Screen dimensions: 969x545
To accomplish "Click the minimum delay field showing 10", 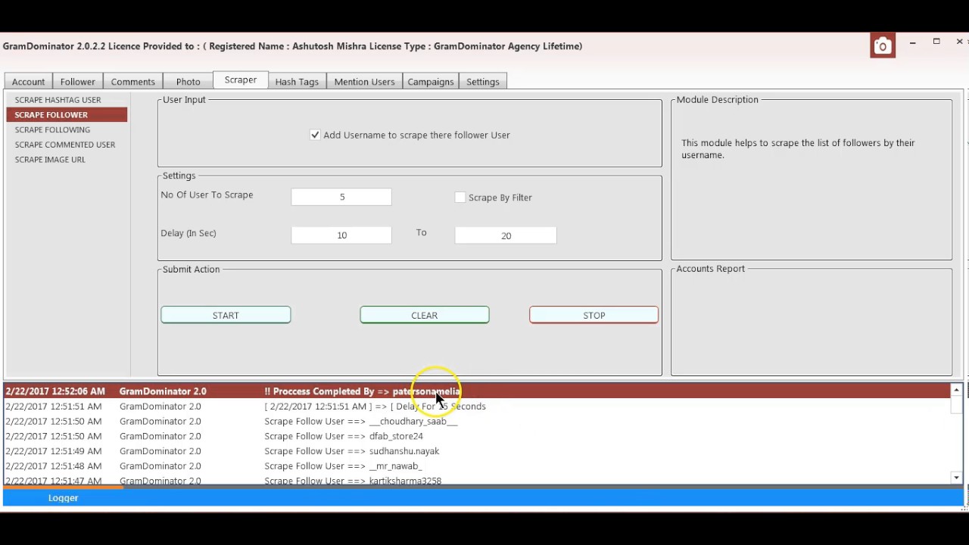I will pyautogui.click(x=341, y=235).
